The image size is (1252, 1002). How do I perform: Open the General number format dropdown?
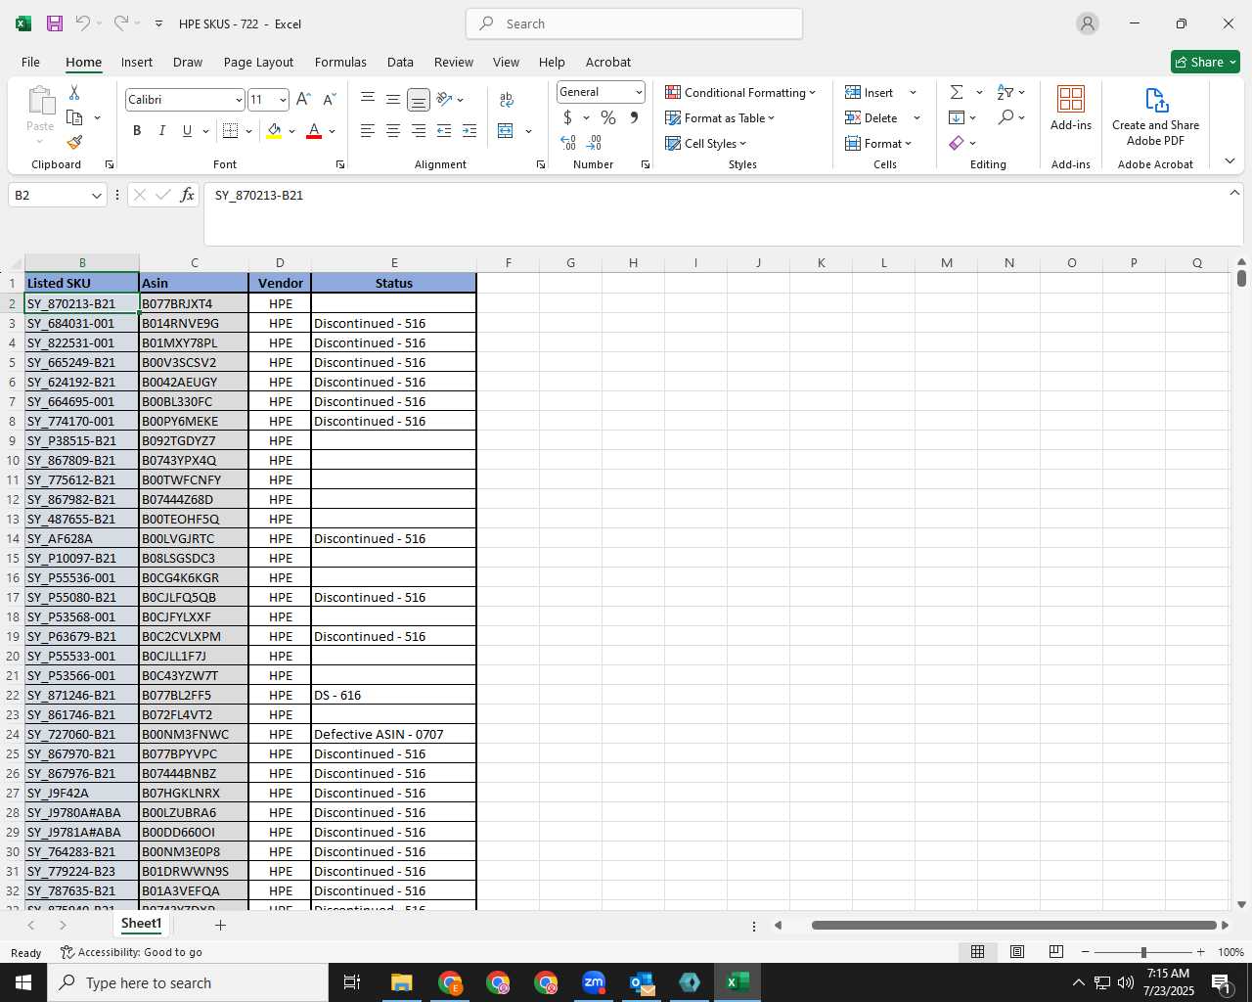639,92
